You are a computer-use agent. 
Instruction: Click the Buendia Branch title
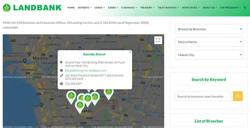[x=94, y=54]
